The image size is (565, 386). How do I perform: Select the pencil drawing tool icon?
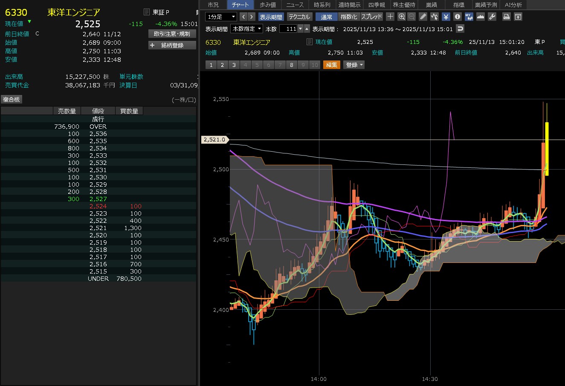coord(423,17)
